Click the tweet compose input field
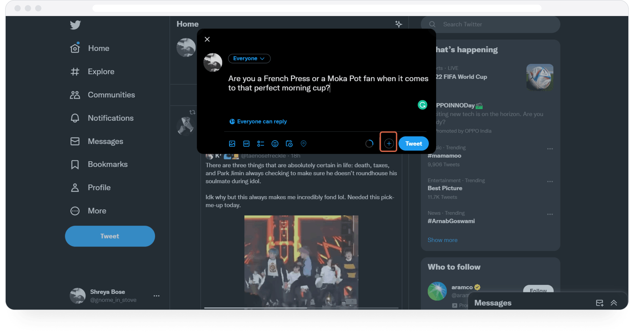The width and height of the screenshot is (634, 336). coord(328,83)
